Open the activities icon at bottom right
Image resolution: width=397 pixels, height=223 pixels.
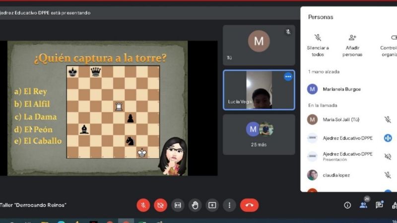tap(395, 205)
